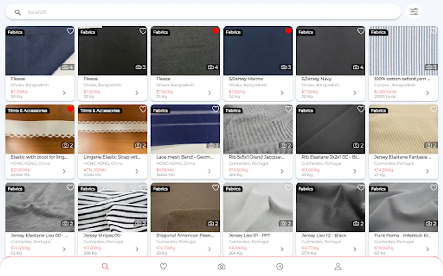Click Fabrics tag on Jersey Stripes 00 card
Image resolution: width=443 pixels, height=276 pixels.
pos(88,189)
